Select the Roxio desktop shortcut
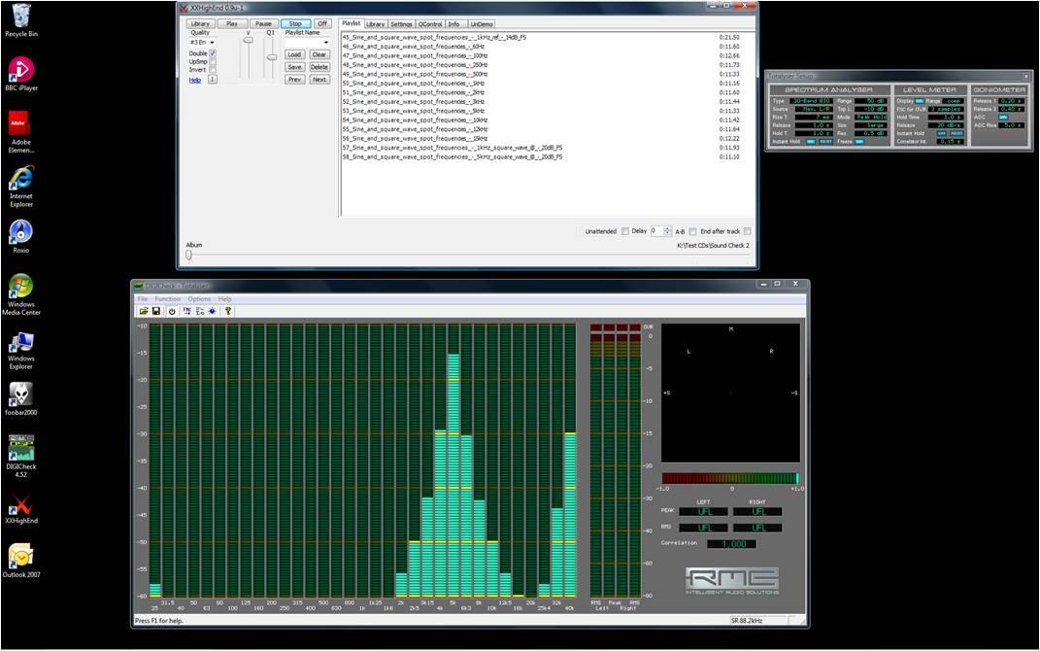 [x=21, y=237]
